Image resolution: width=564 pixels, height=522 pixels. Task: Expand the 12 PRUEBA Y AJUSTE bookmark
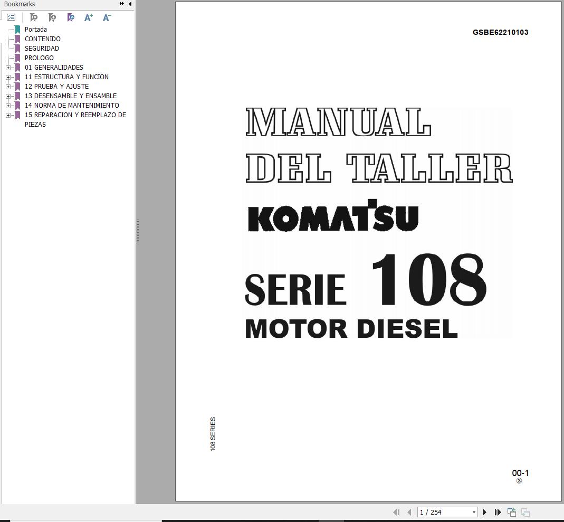tap(8, 87)
